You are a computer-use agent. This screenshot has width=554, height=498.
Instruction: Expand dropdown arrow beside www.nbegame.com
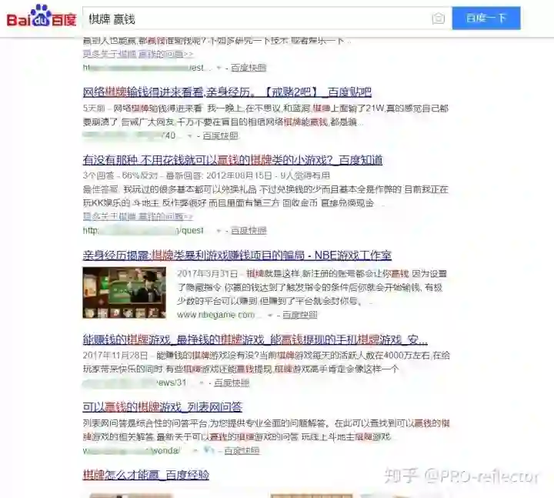coord(270,316)
